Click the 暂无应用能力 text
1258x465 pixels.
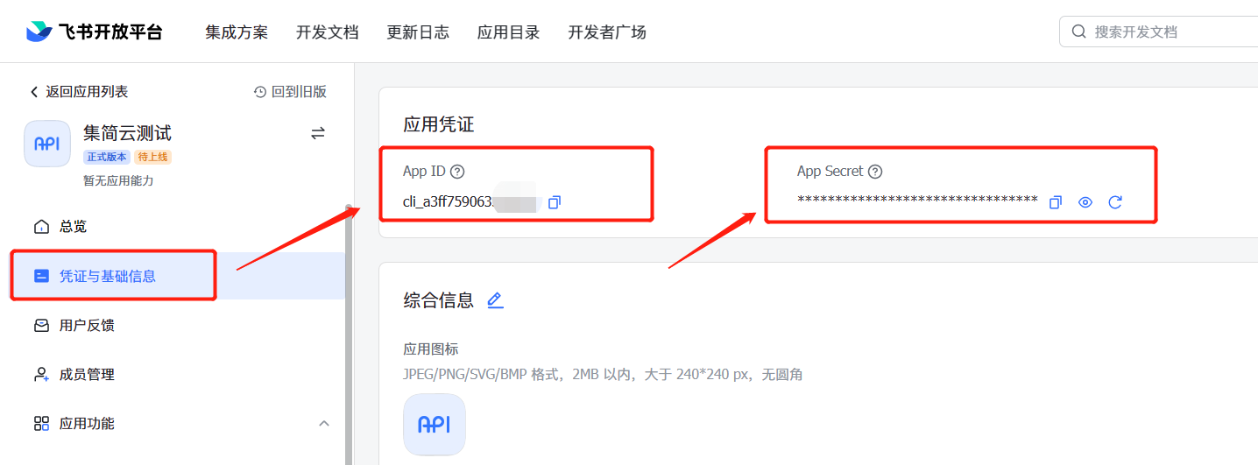point(118,180)
